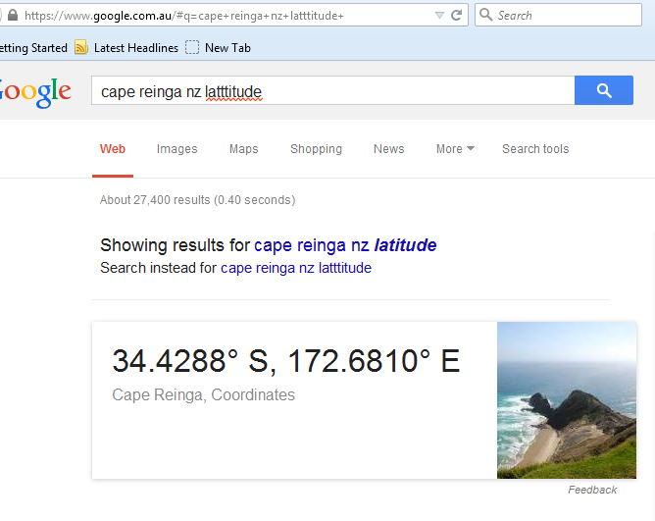
Task: Click the coordinates text 34.4288° S, 172.6810° E
Action: (x=286, y=361)
